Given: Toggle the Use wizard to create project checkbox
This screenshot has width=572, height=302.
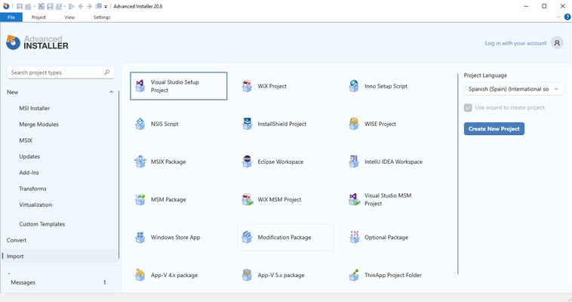Looking at the screenshot, I should [468, 108].
